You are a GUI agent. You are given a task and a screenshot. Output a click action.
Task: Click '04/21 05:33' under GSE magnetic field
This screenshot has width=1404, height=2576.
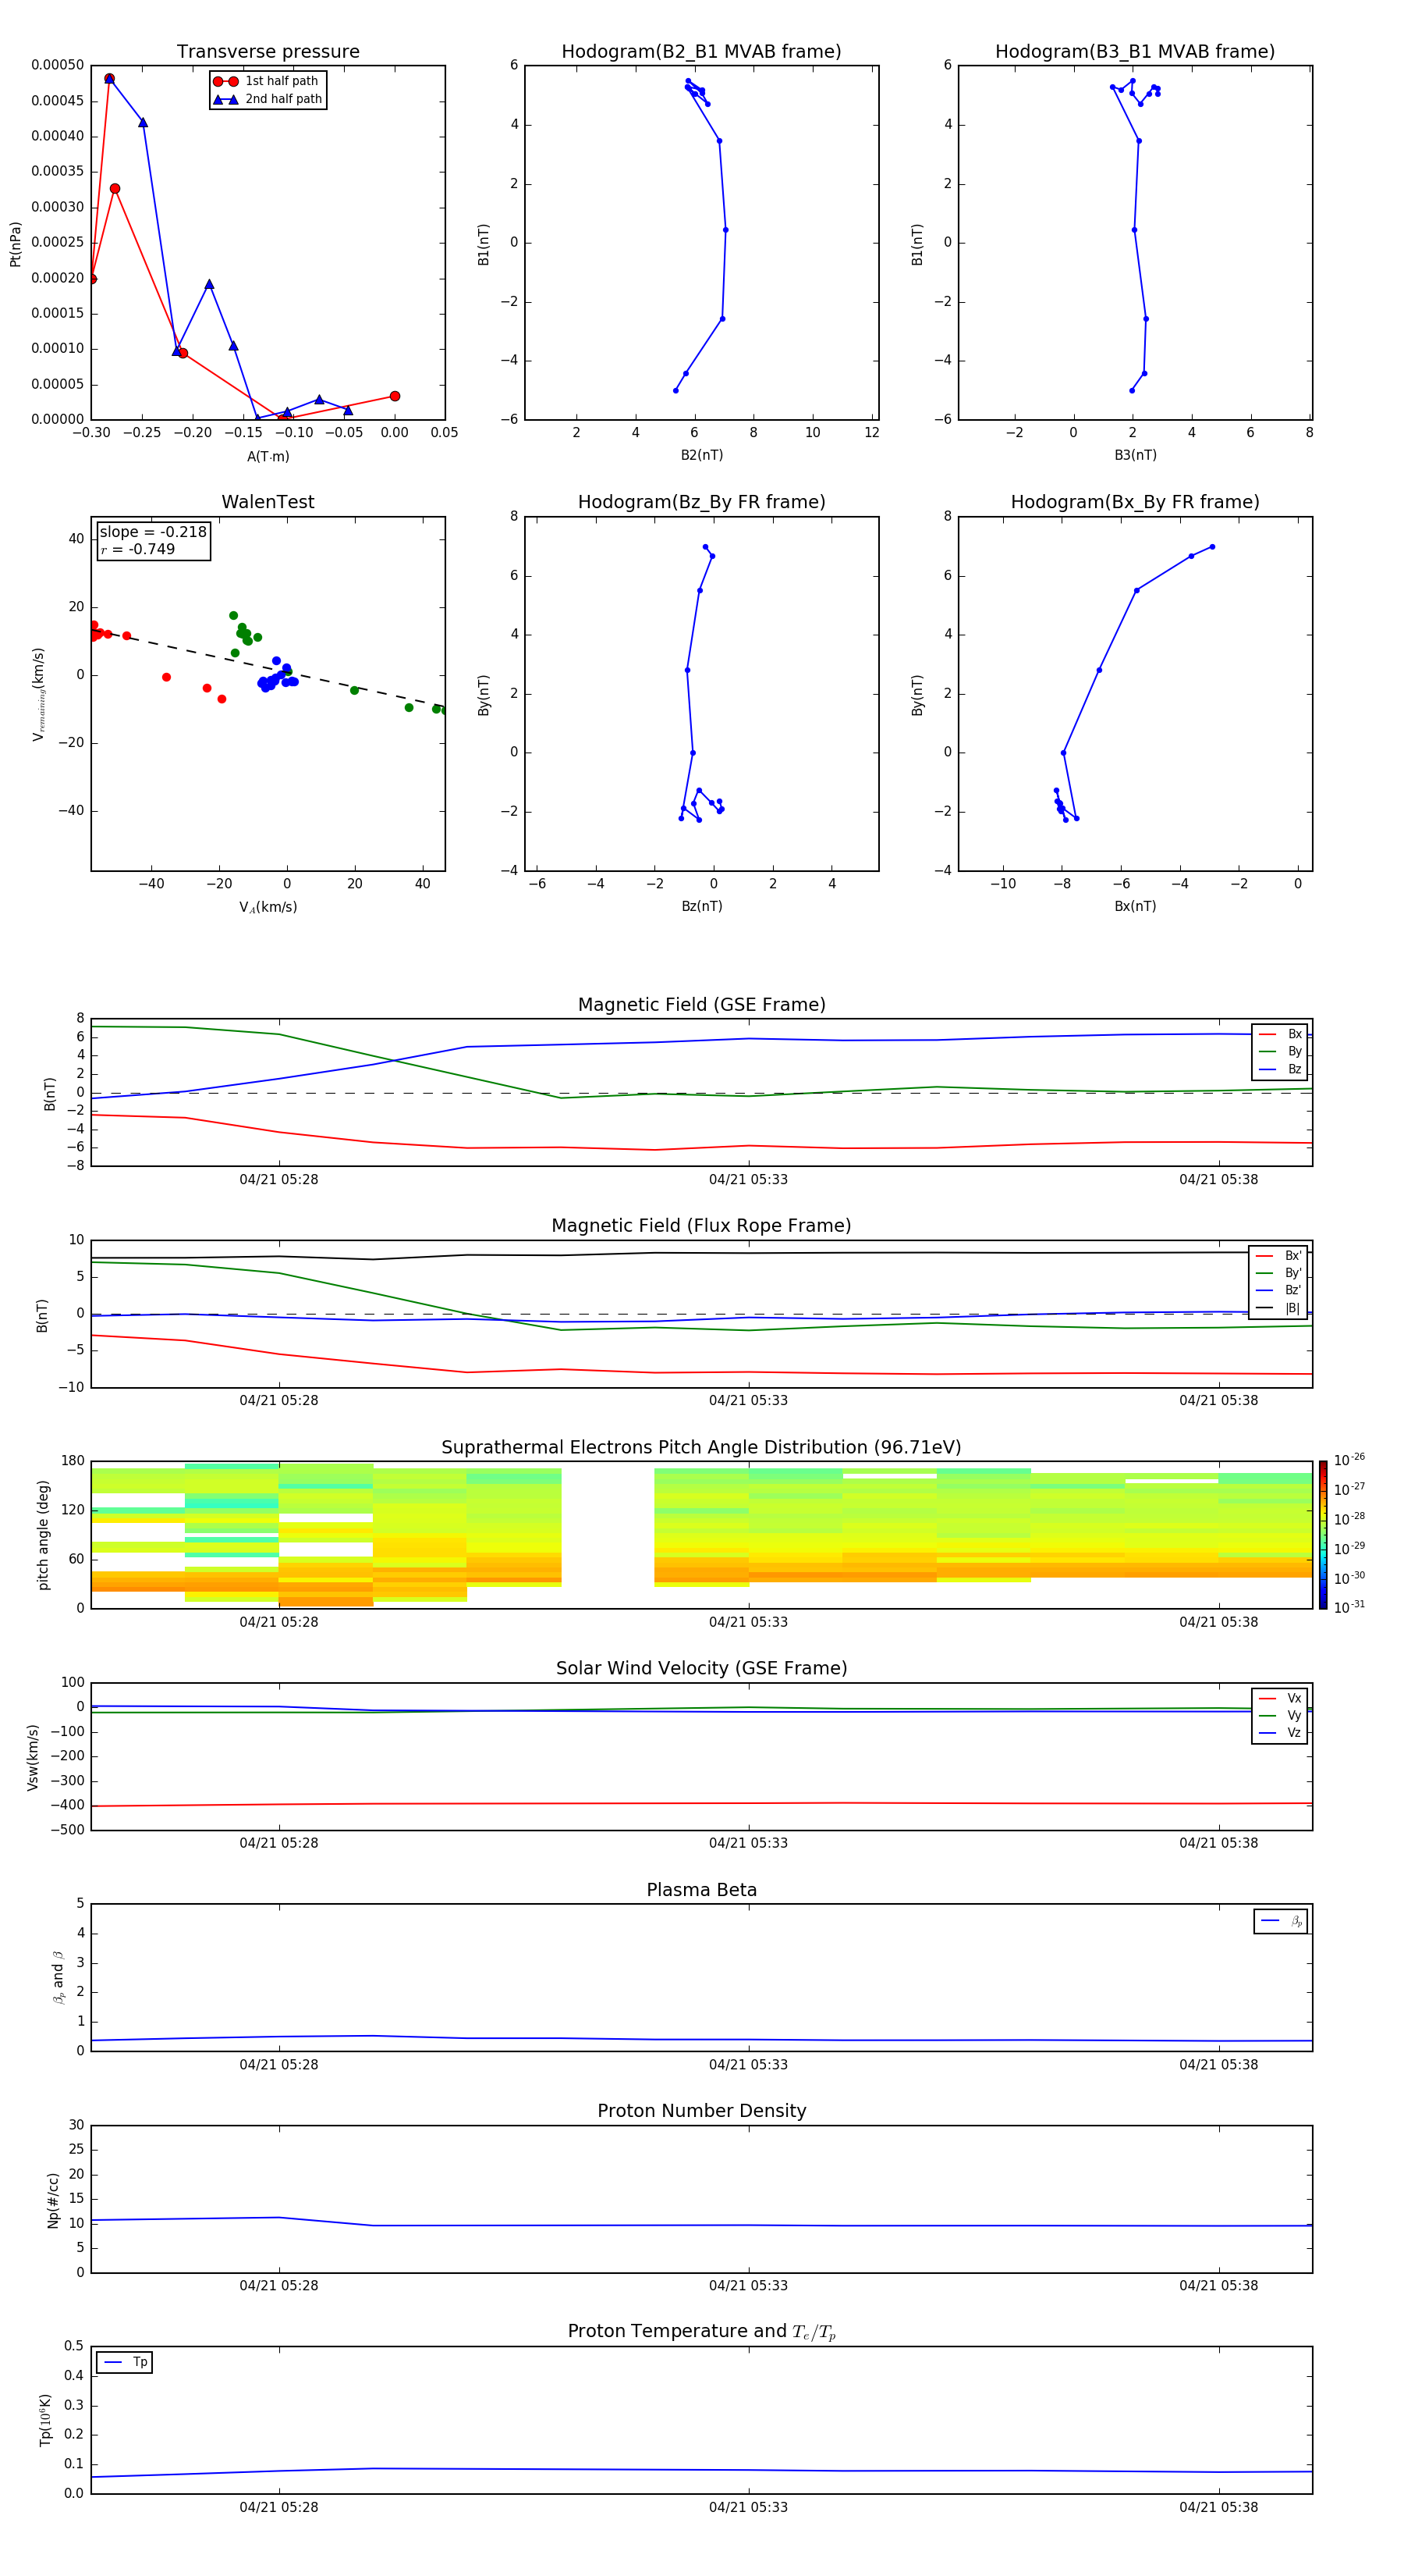click(749, 1180)
